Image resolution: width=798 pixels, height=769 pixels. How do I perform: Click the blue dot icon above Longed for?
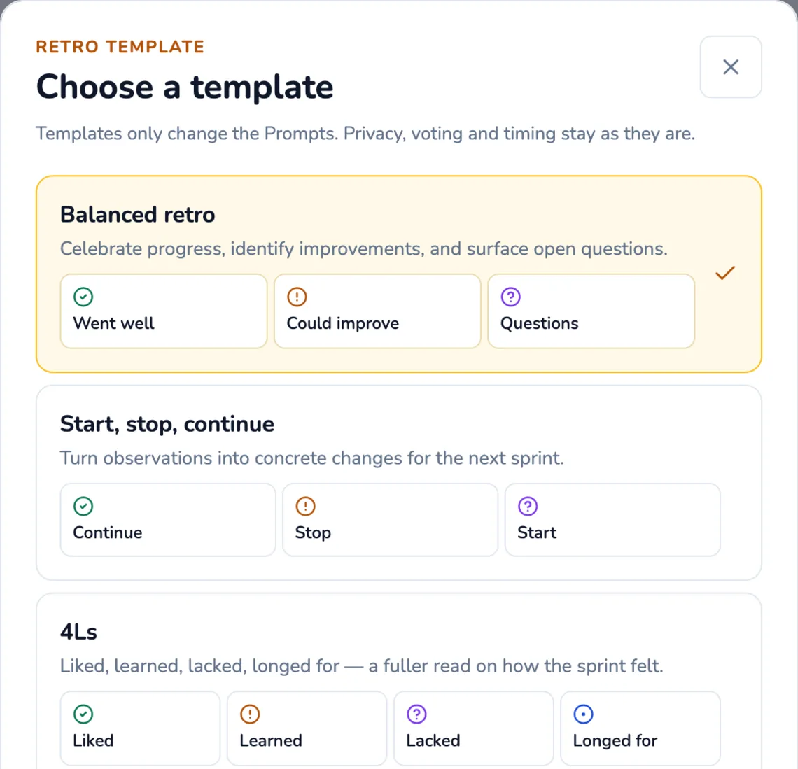583,714
